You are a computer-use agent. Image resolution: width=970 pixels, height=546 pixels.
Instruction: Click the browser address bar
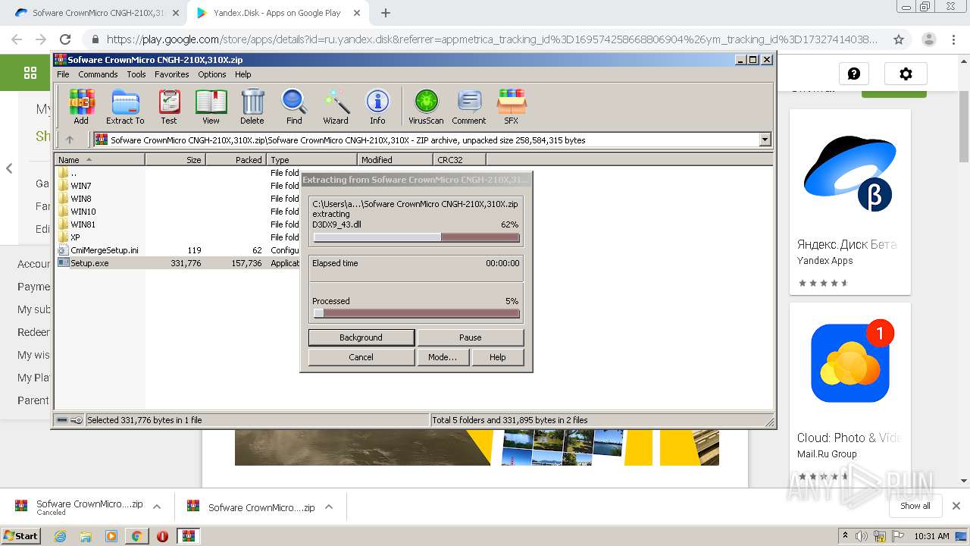coord(493,39)
